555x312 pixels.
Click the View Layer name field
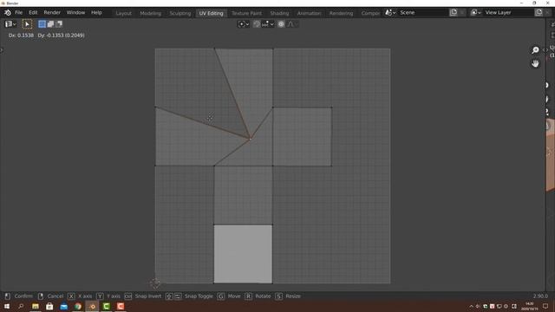tap(508, 12)
